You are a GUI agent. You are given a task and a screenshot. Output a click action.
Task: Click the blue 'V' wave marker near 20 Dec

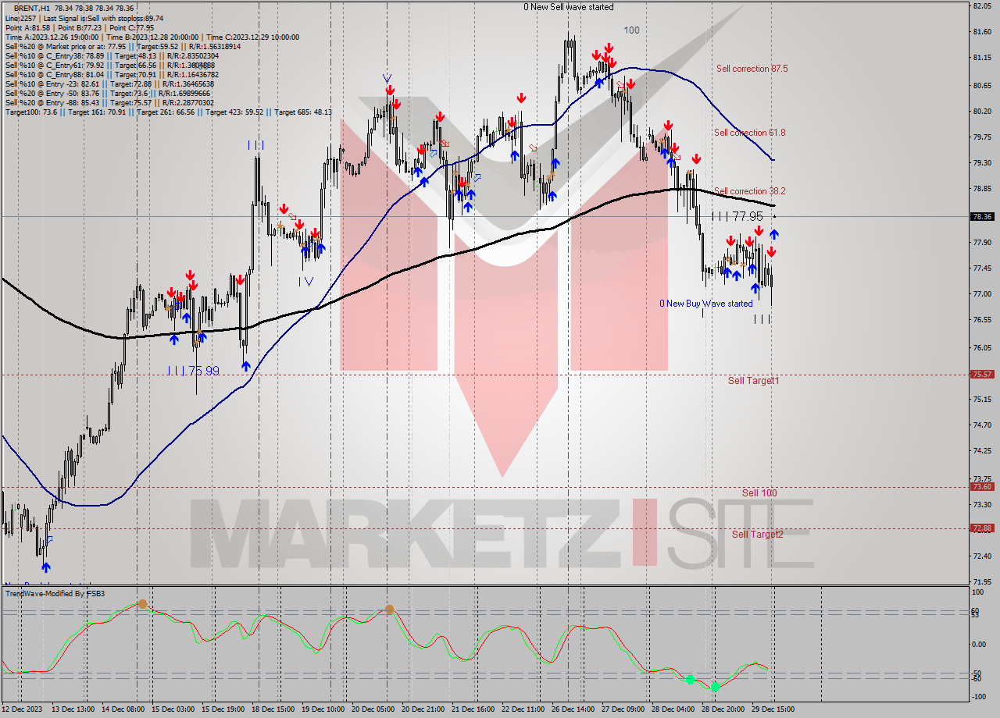coord(387,78)
